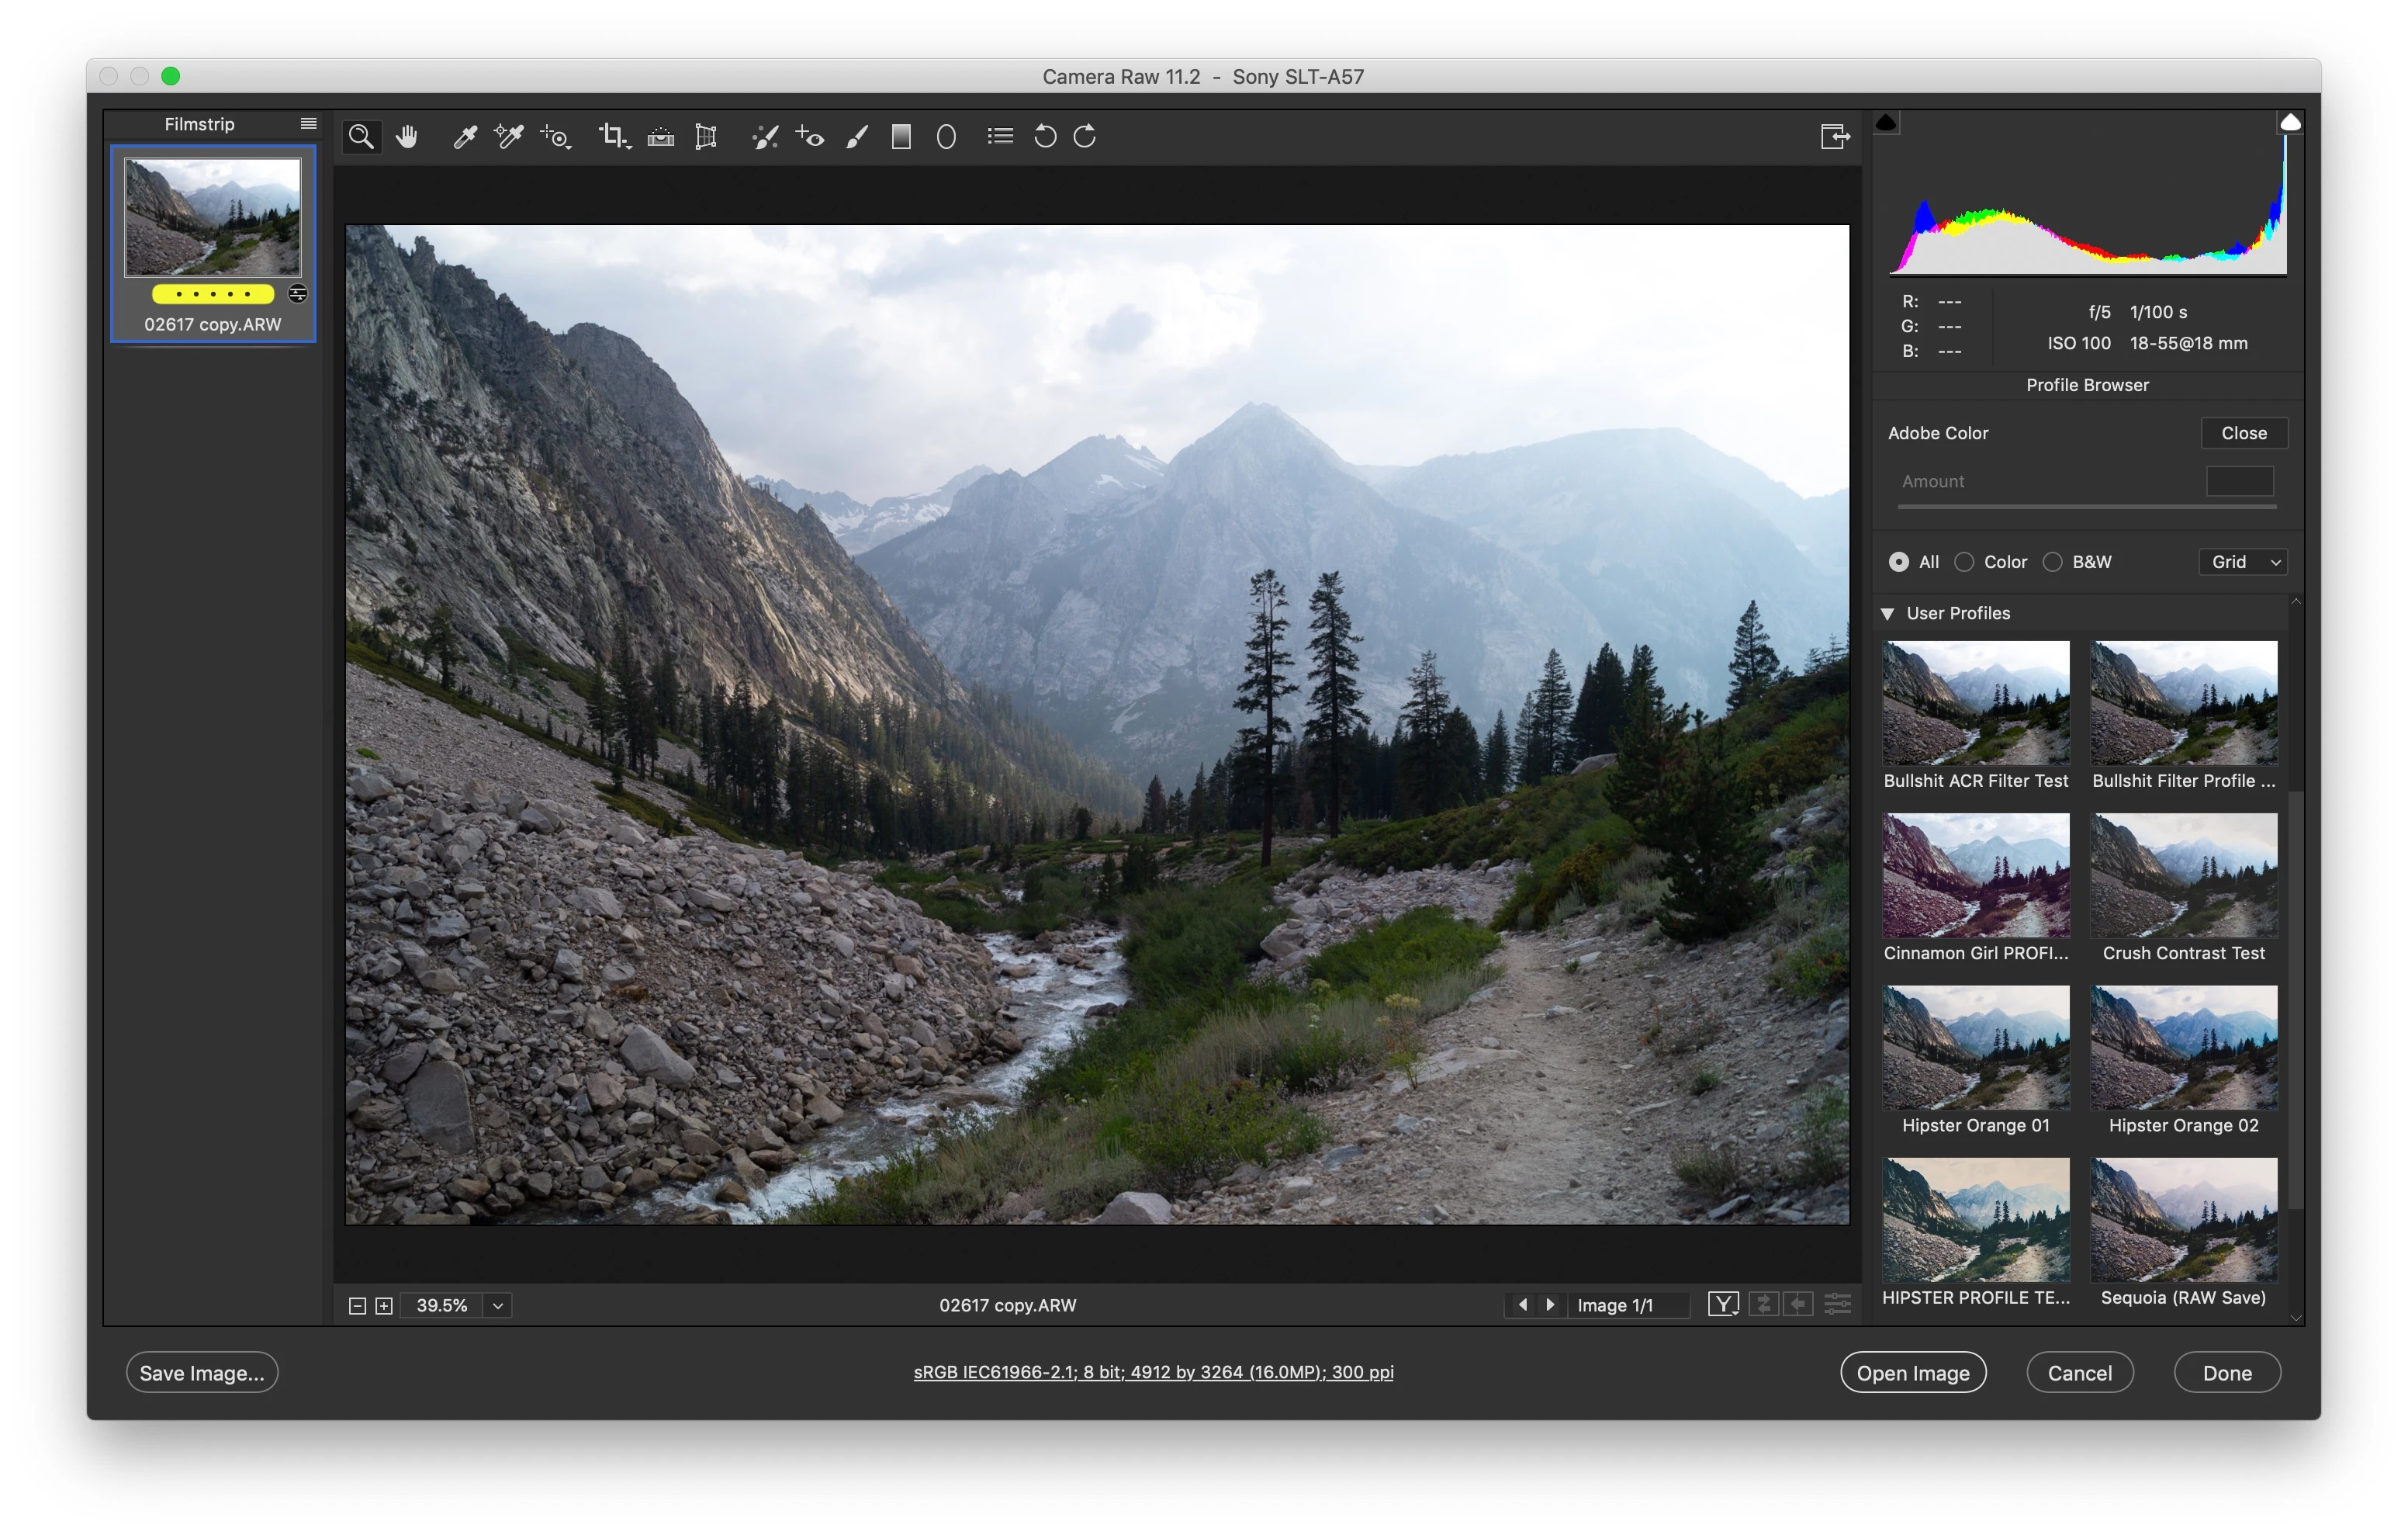Viewport: 2408px width, 1535px height.
Task: Select the Adjustment Brush tool
Action: (x=857, y=136)
